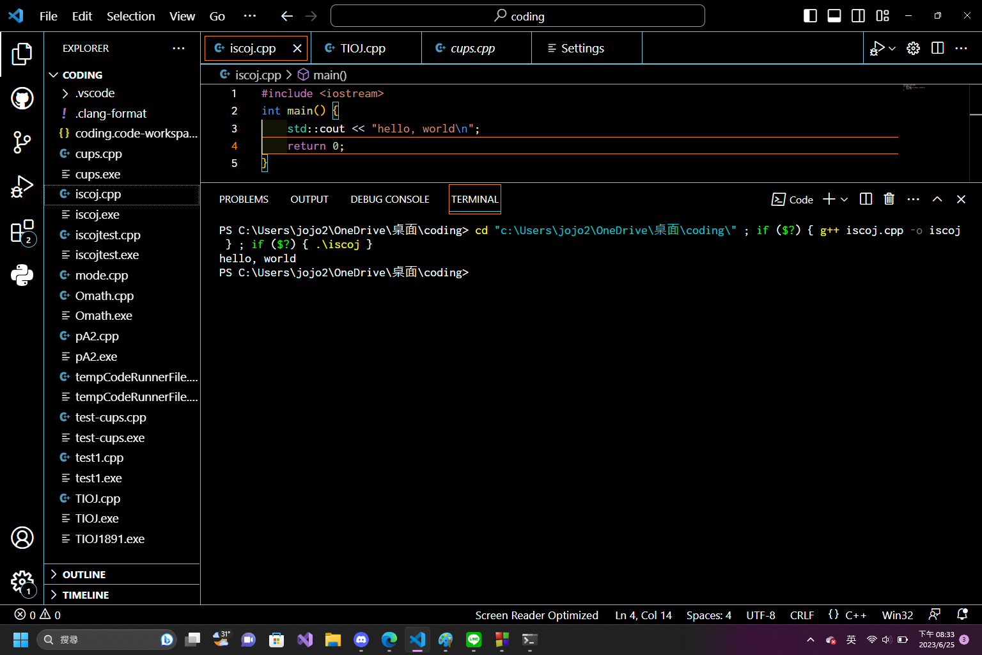Split the terminal panel
The image size is (982, 655).
[866, 199]
